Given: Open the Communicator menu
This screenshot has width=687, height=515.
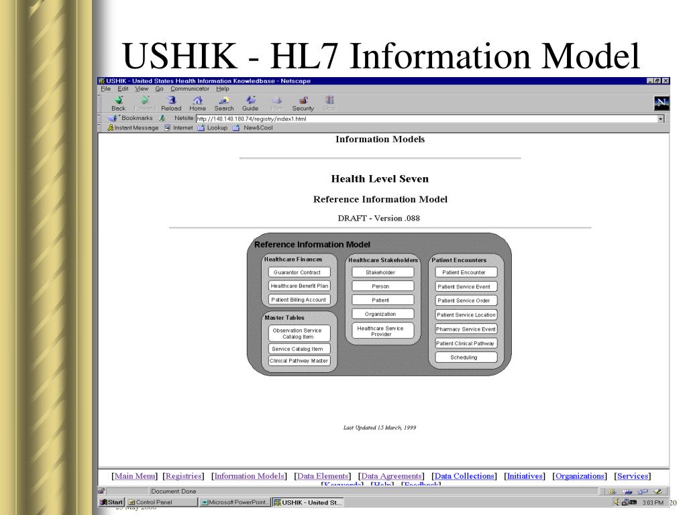Looking at the screenshot, I should point(190,89).
